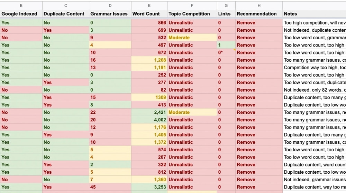Click the "Notes" header cell
The image size is (346, 193).
[x=314, y=14]
